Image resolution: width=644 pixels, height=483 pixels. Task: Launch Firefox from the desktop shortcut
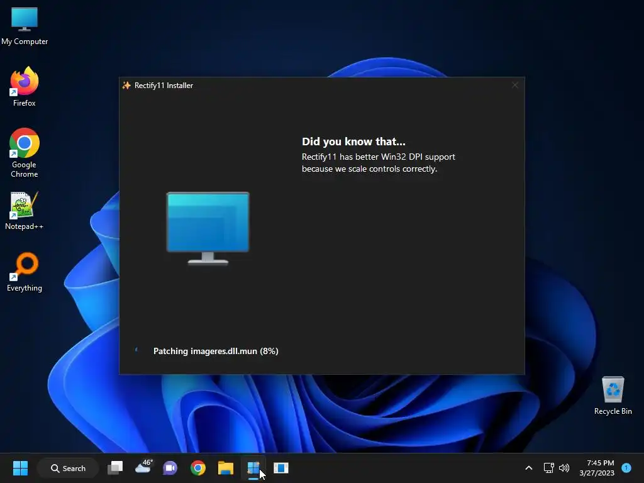pyautogui.click(x=25, y=87)
